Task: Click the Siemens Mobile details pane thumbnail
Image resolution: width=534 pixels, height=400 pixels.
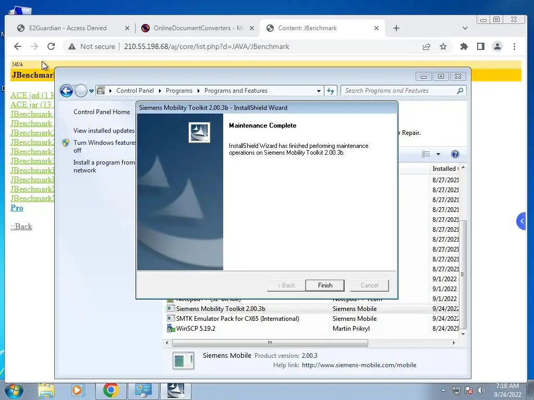Action: pyautogui.click(x=183, y=360)
